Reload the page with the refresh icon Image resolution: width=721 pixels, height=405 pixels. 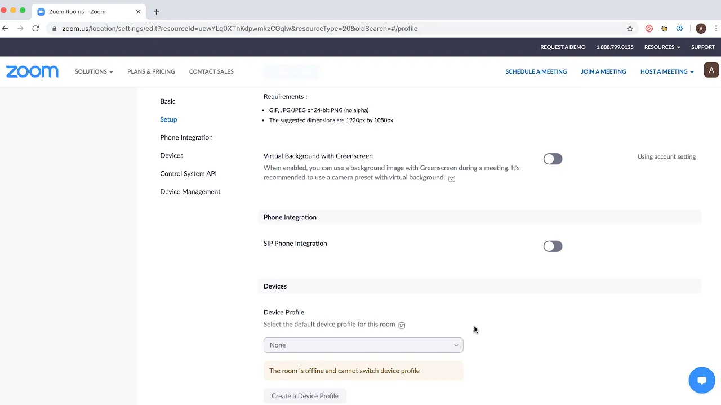point(35,28)
